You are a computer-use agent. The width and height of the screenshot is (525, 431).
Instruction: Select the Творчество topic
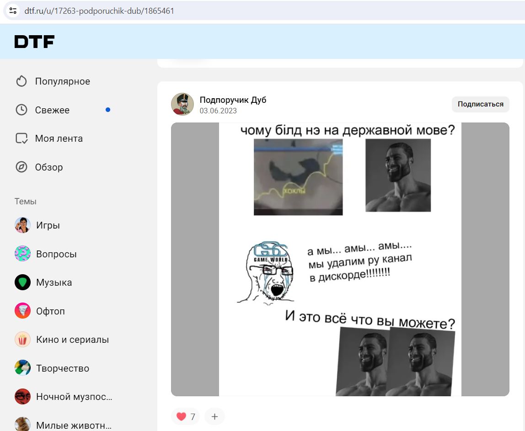63,368
